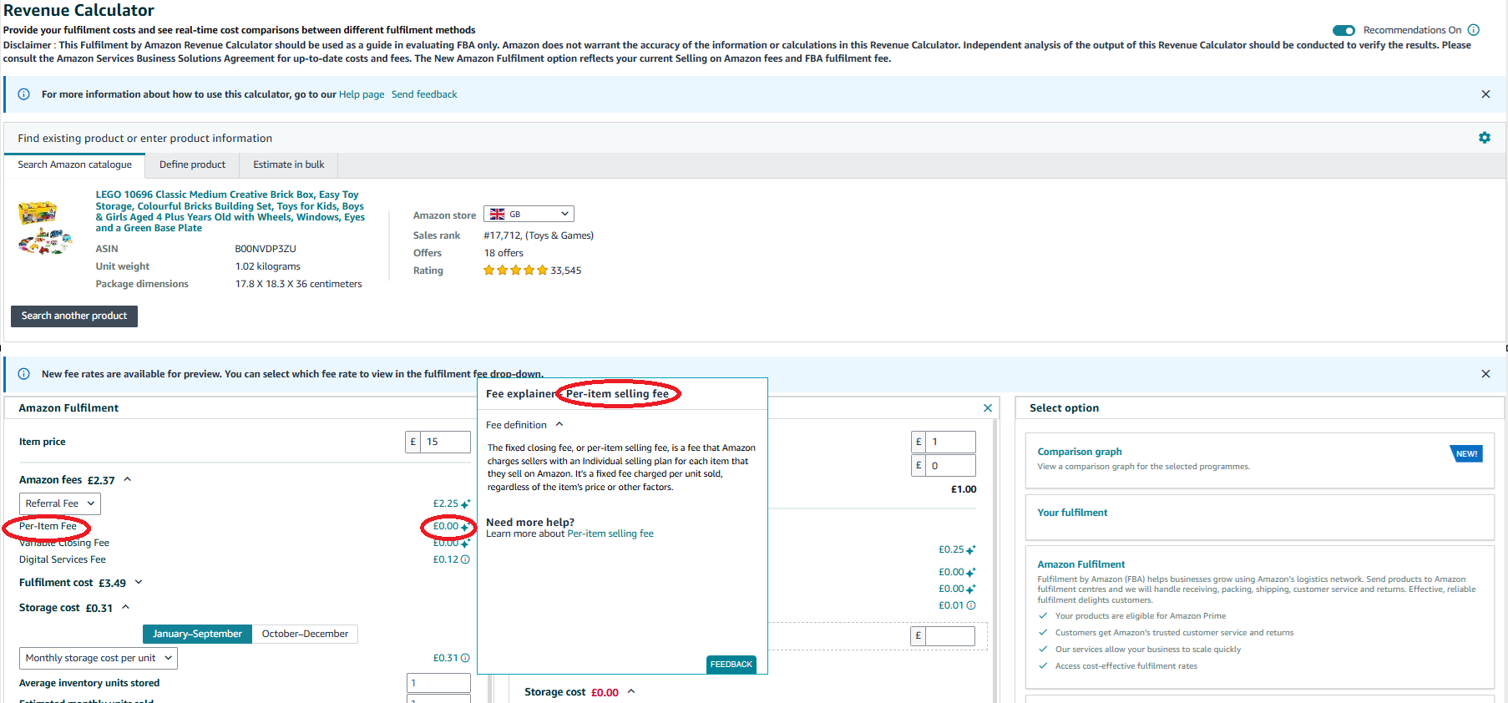The width and height of the screenshot is (1508, 703).
Task: Edit the second column field showing 0
Action: click(951, 466)
